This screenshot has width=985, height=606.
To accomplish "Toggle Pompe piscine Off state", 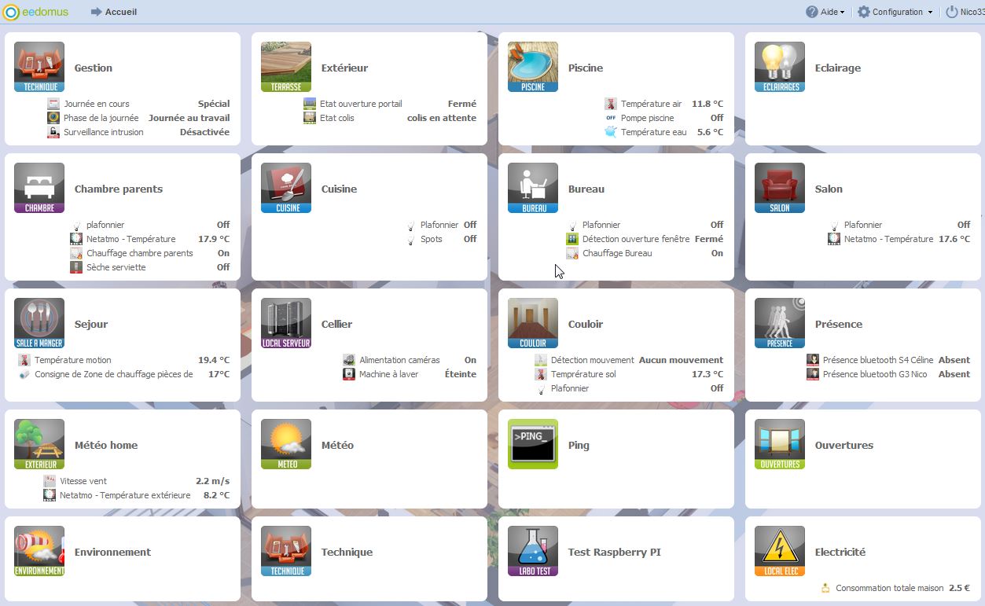I will click(x=716, y=118).
